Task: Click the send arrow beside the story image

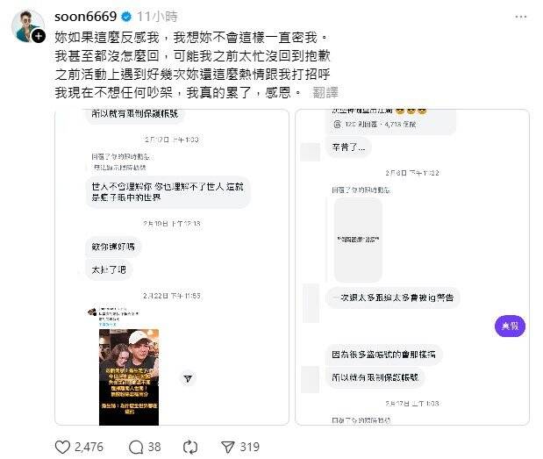Action: click(x=188, y=378)
